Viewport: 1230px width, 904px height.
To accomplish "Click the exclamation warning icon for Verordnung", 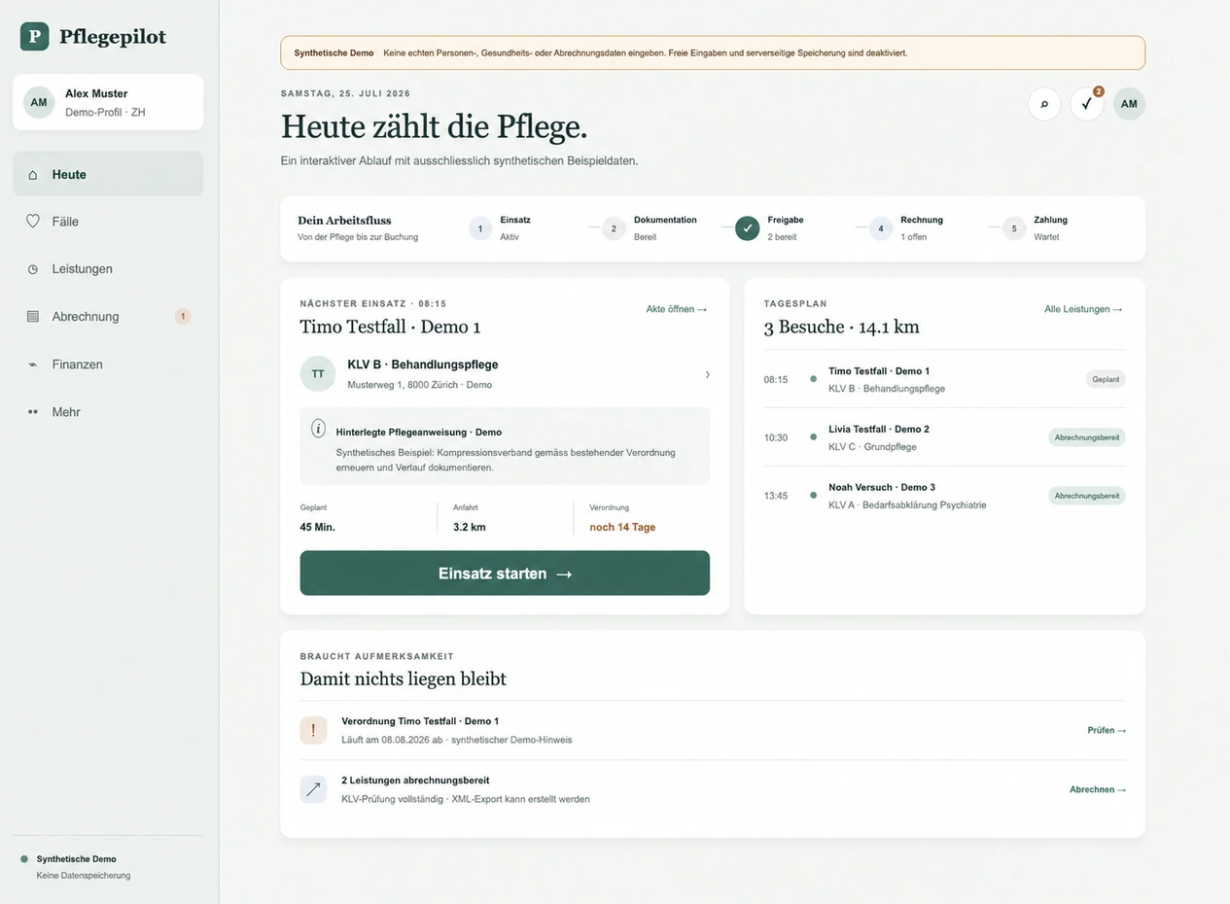I will pos(313,730).
